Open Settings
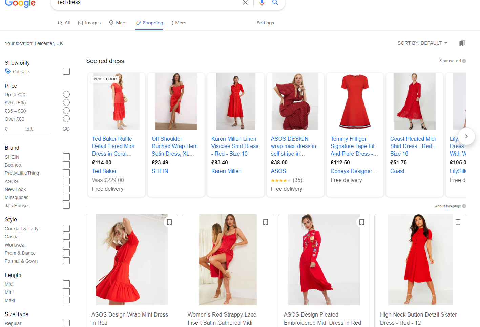The height and width of the screenshot is (327, 480). 265,23
